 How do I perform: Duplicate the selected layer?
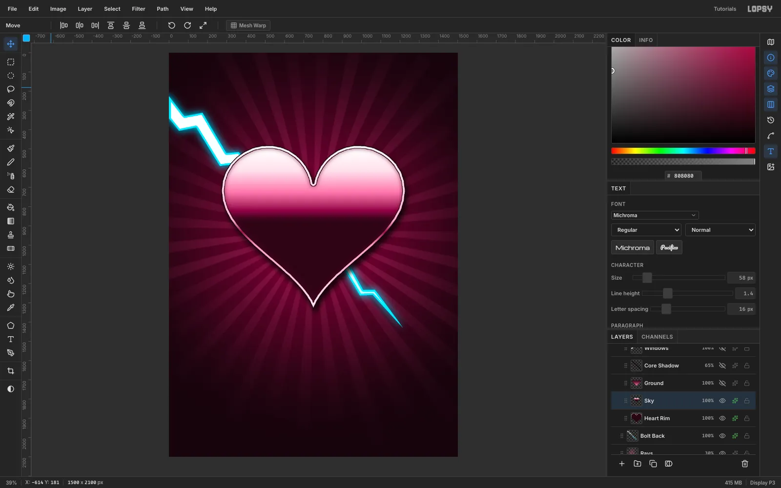(653, 464)
